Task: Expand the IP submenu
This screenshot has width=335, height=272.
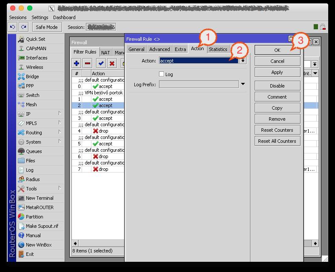Action: [x=60, y=113]
